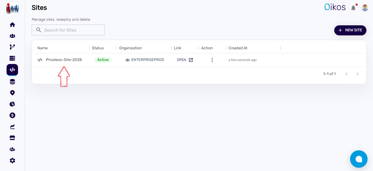Open the three-dot action menu for Priceless-Site-2038
This screenshot has width=373, height=171.
[212, 60]
